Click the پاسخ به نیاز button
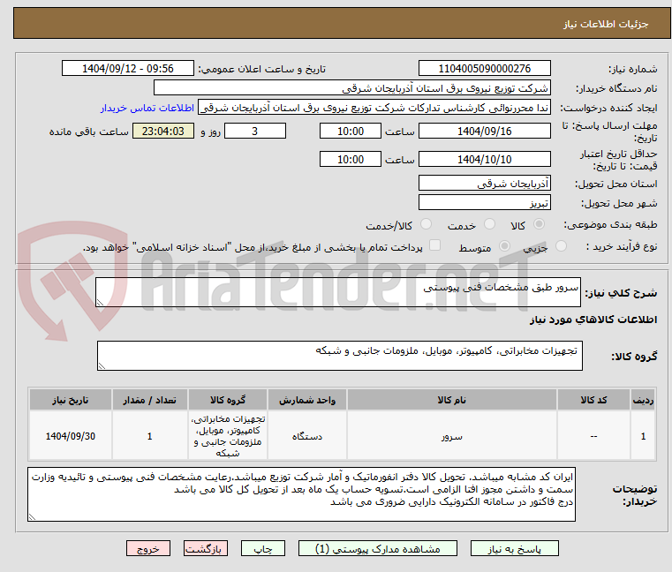The height and width of the screenshot is (572, 672). tap(514, 548)
